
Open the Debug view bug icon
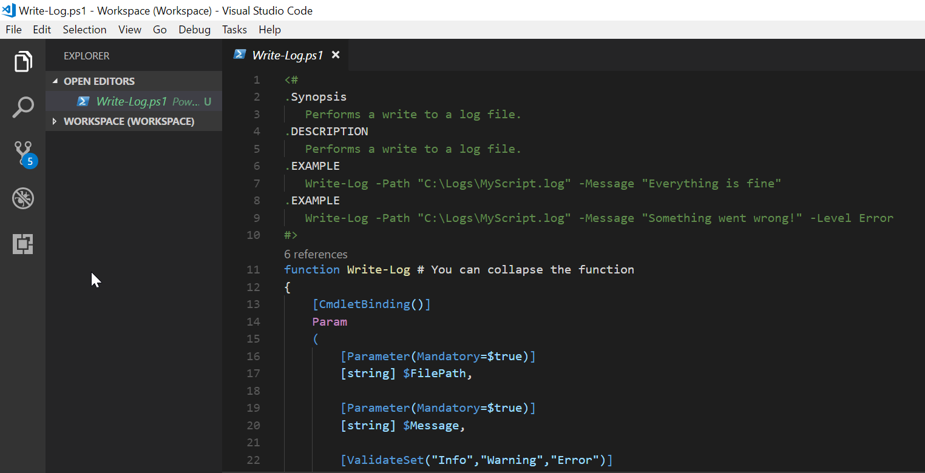point(22,198)
